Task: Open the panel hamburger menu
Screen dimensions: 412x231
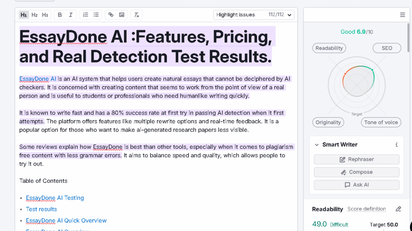Action: pos(402,14)
